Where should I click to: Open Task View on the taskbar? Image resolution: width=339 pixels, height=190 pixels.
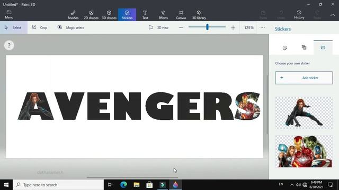(x=110, y=185)
